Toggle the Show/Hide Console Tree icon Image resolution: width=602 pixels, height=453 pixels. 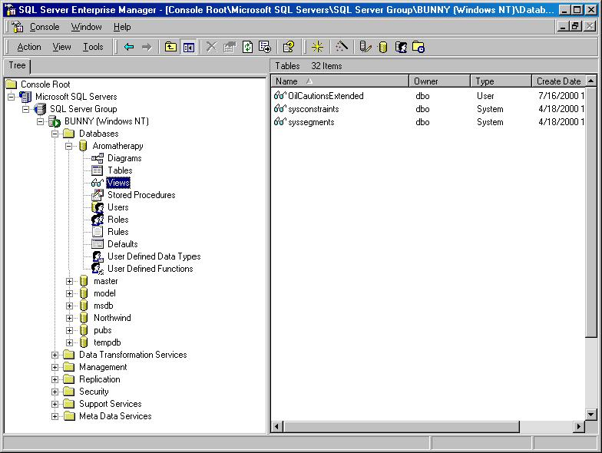coord(189,48)
